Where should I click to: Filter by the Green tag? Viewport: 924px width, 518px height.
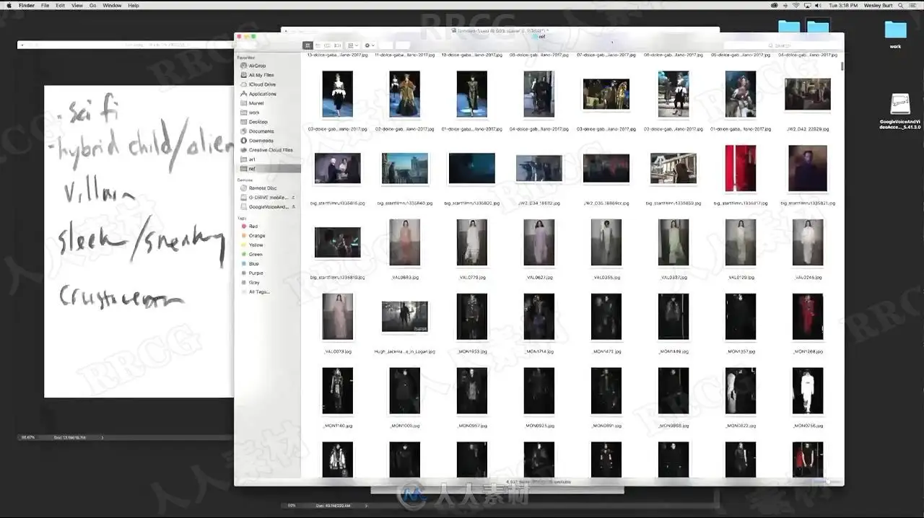tap(256, 255)
